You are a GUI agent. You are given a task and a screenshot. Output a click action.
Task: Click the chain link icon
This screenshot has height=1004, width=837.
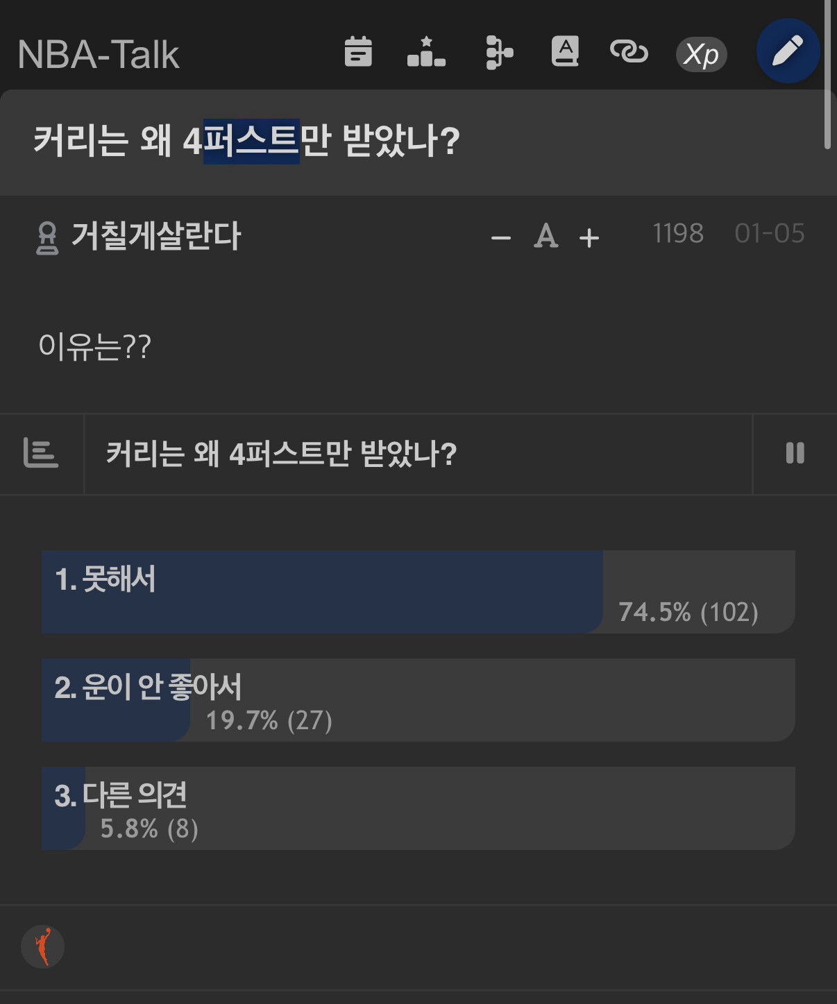[629, 52]
